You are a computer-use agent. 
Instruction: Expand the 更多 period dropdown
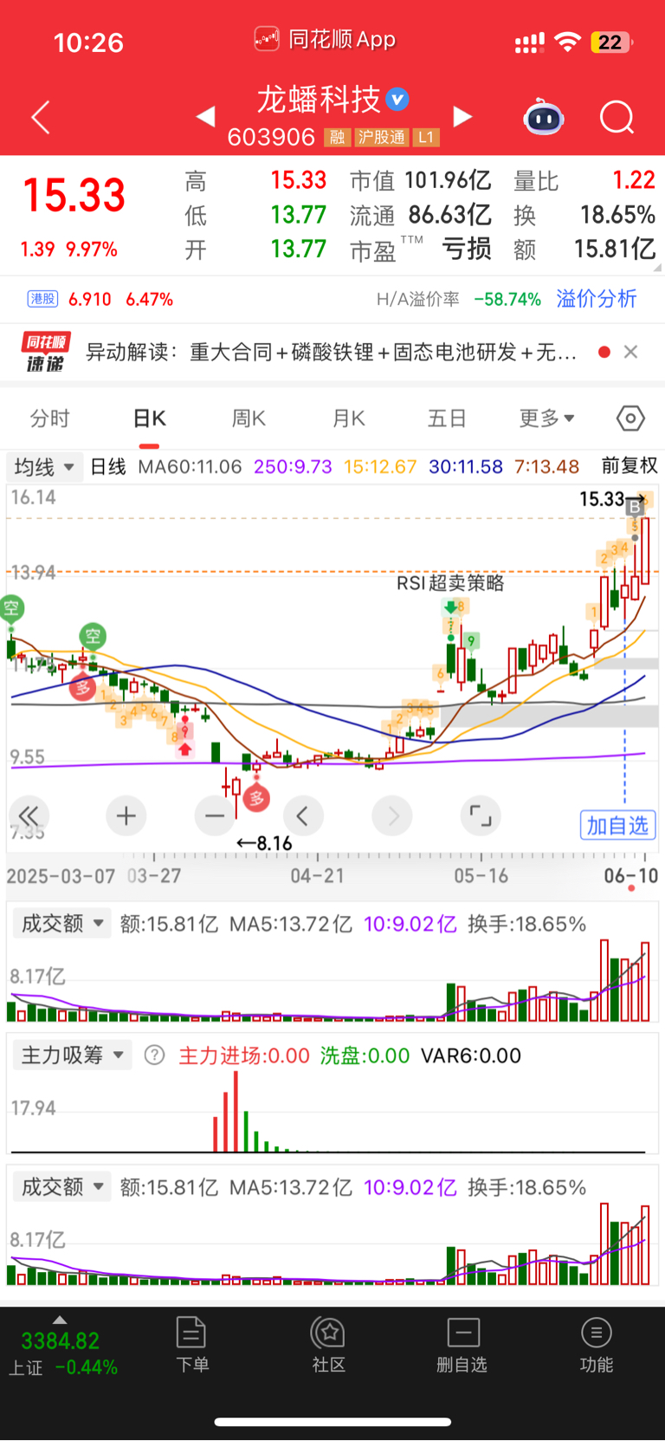click(x=547, y=419)
